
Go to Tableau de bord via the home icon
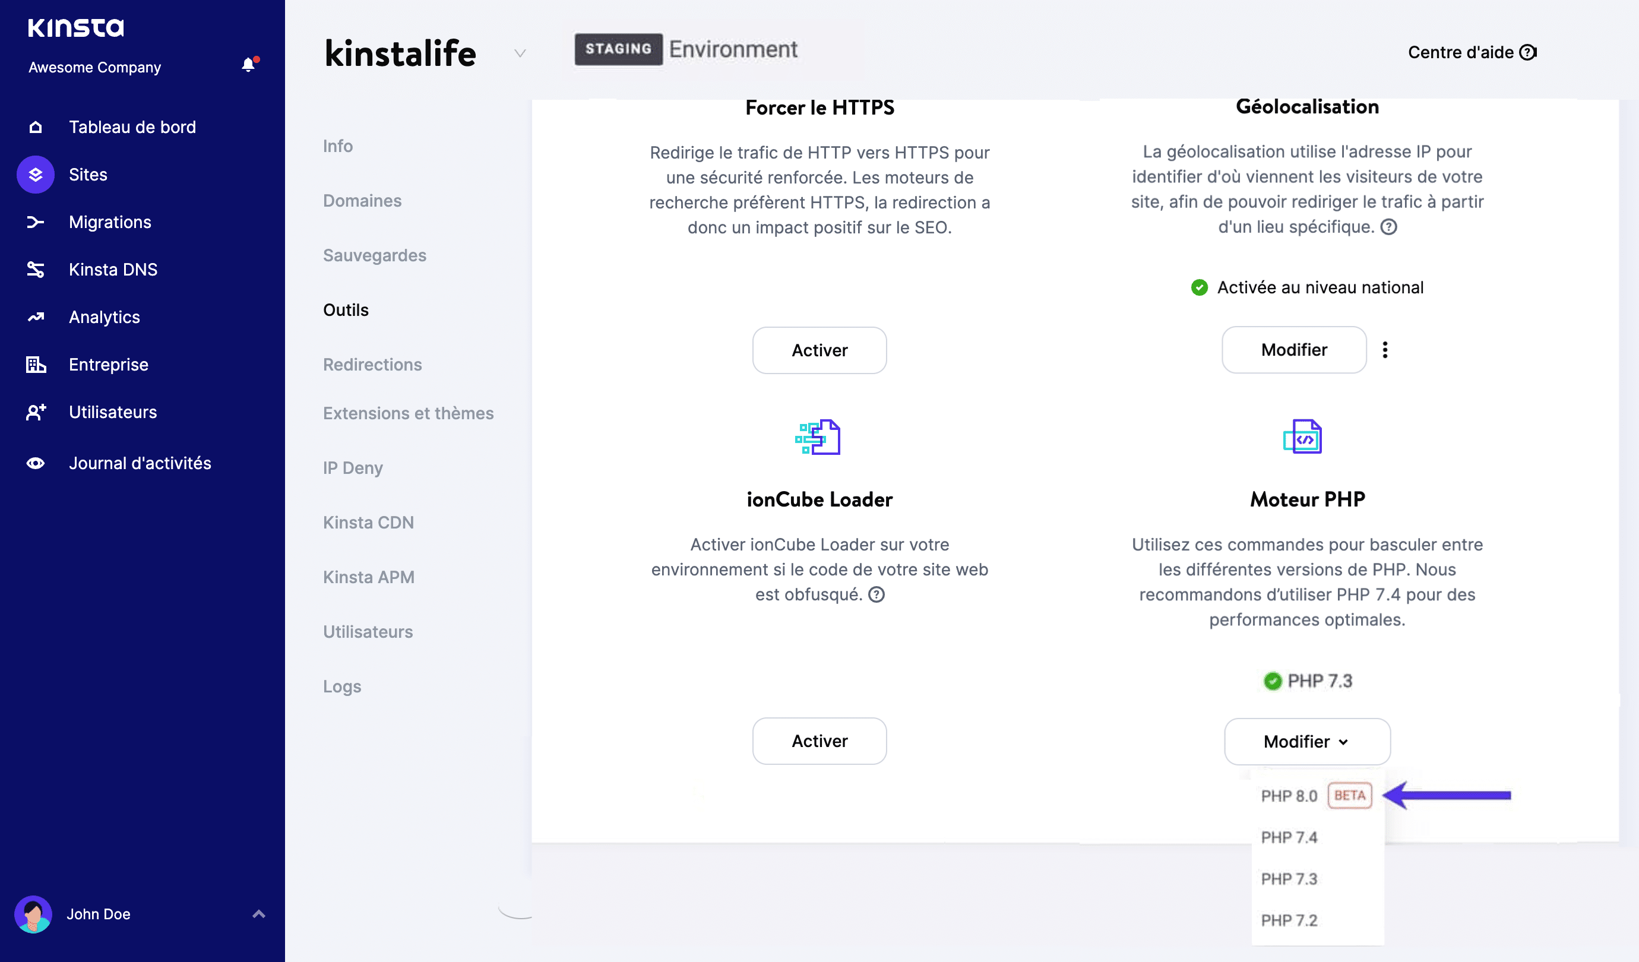pyautogui.click(x=35, y=127)
